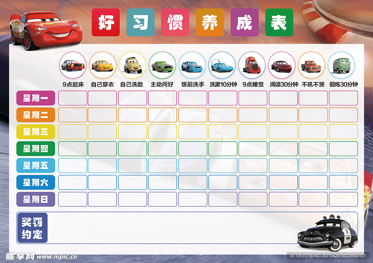Image resolution: width=373 pixels, height=263 pixels.
Task: Click the green race car icon above 主动问好
Action: pos(162,65)
